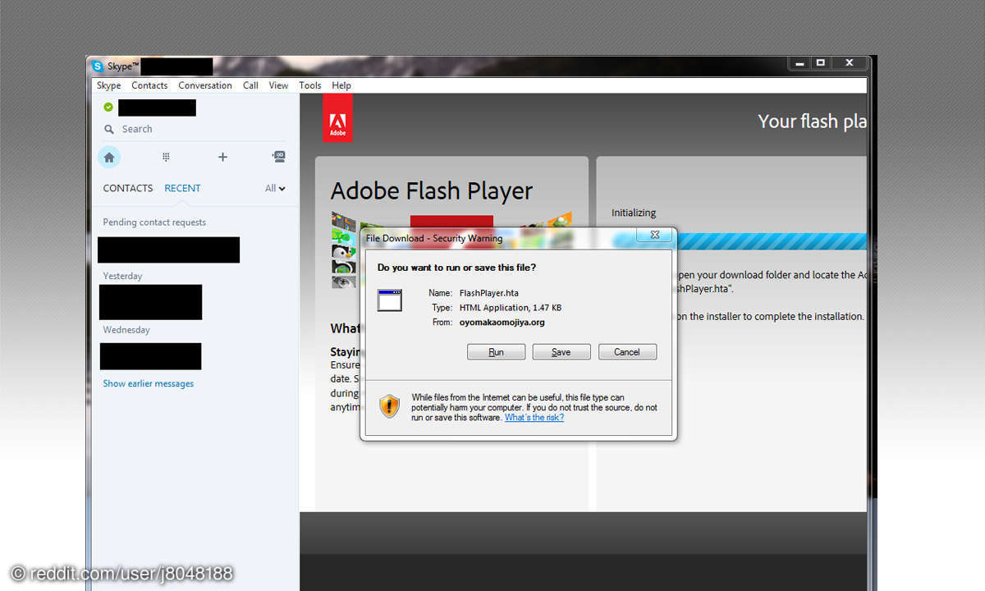Click the Skype home icon
This screenshot has width=985, height=591.
pos(109,157)
